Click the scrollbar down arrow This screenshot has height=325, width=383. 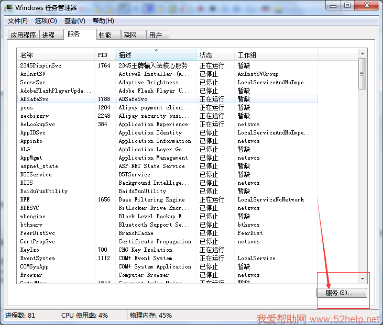tap(363, 278)
